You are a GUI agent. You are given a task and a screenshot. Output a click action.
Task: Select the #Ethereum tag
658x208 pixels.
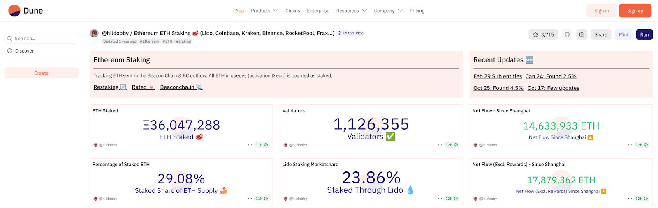point(149,41)
